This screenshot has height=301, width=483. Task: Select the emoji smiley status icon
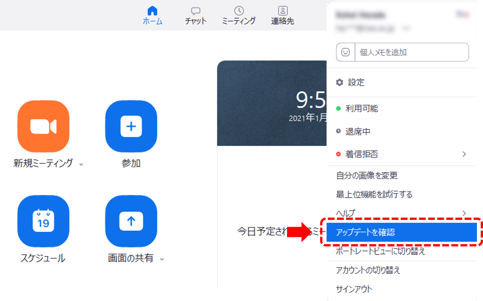pyautogui.click(x=346, y=52)
